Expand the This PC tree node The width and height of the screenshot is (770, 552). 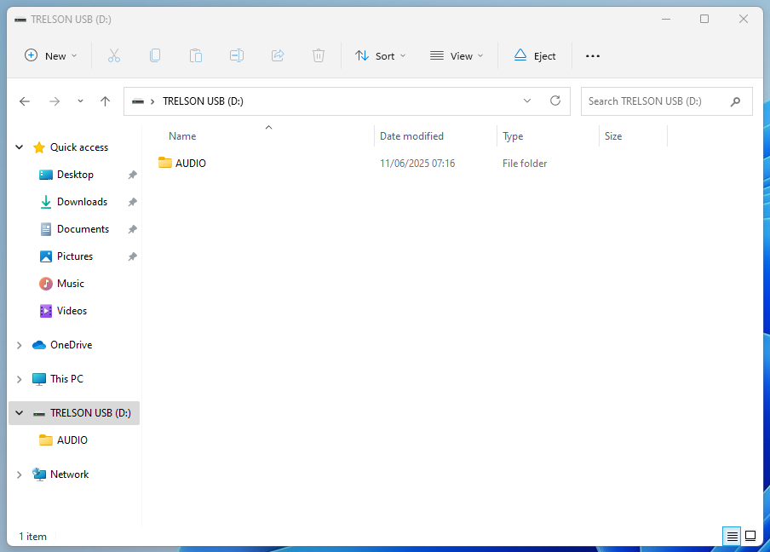(19, 379)
